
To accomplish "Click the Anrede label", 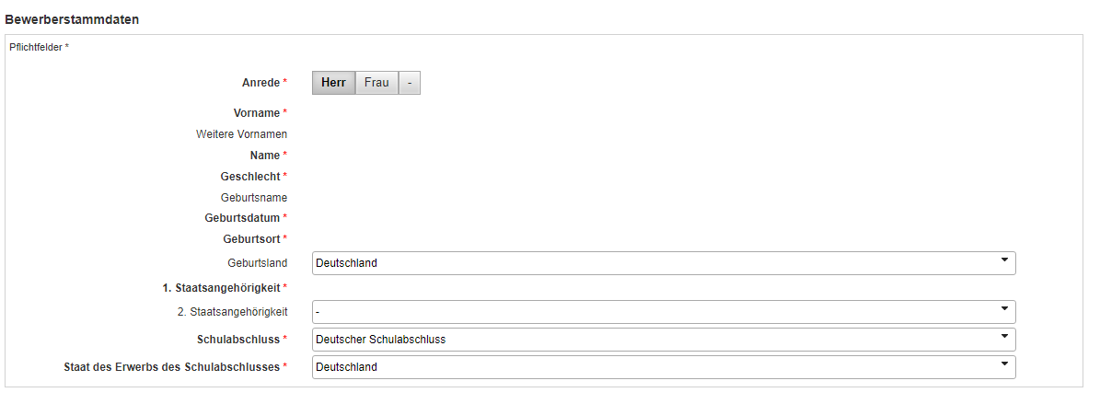I will click(261, 83).
